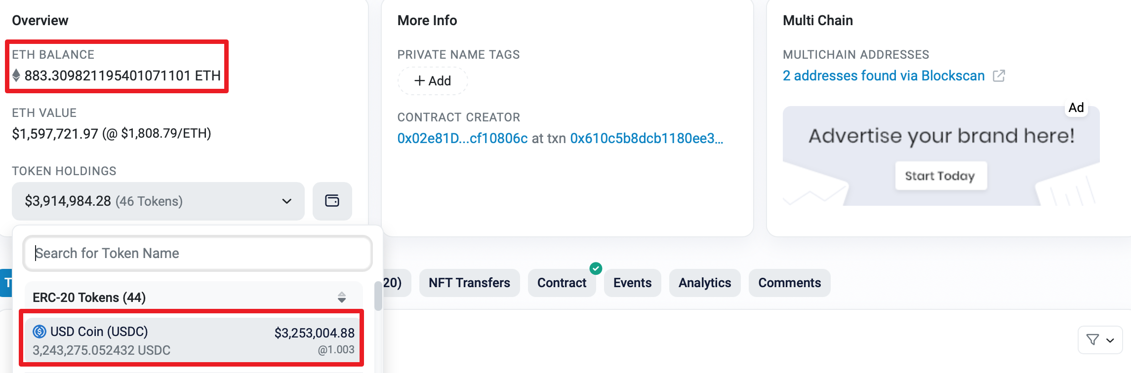Click the USDC coin logo icon
Screen dimensions: 1131x373
[40, 332]
